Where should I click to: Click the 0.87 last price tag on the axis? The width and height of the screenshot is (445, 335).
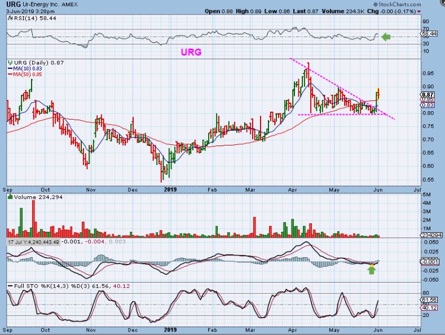(428, 94)
